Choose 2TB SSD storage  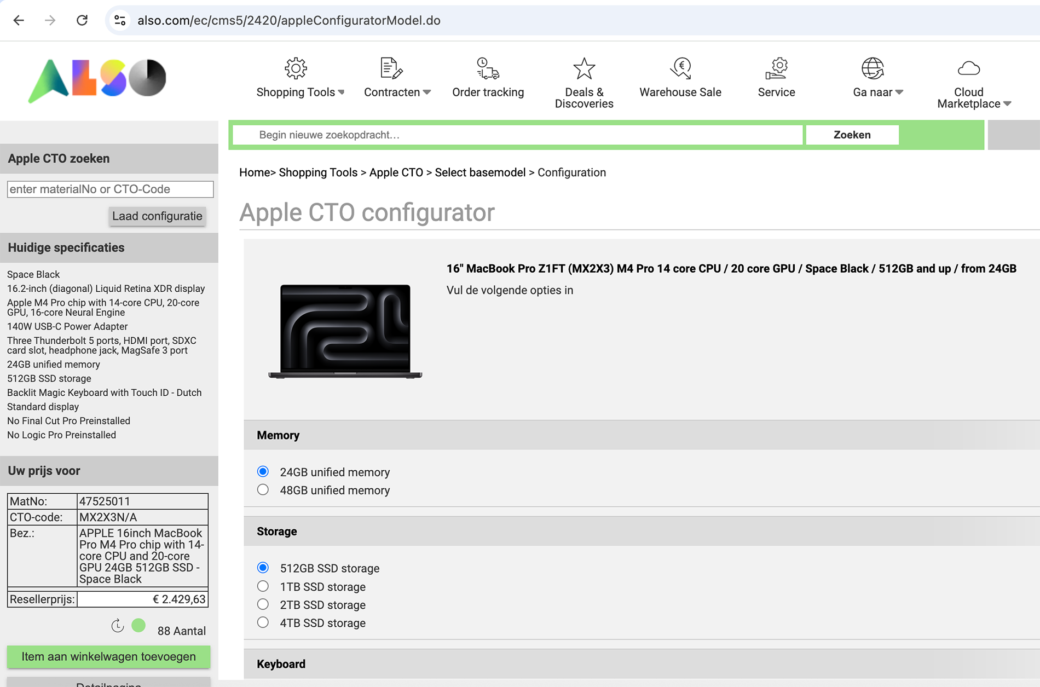[263, 604]
